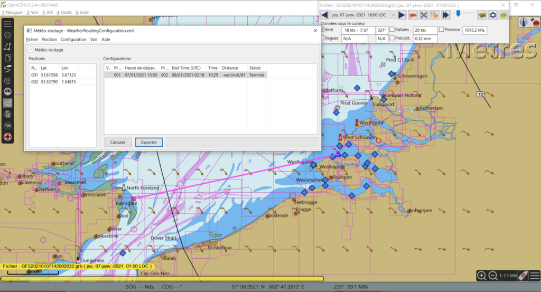Image resolution: width=541 pixels, height=292 pixels.
Task: Toggle the Vent checkbox
Action: tap(323, 30)
